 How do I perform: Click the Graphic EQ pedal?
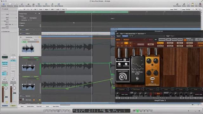137,70
